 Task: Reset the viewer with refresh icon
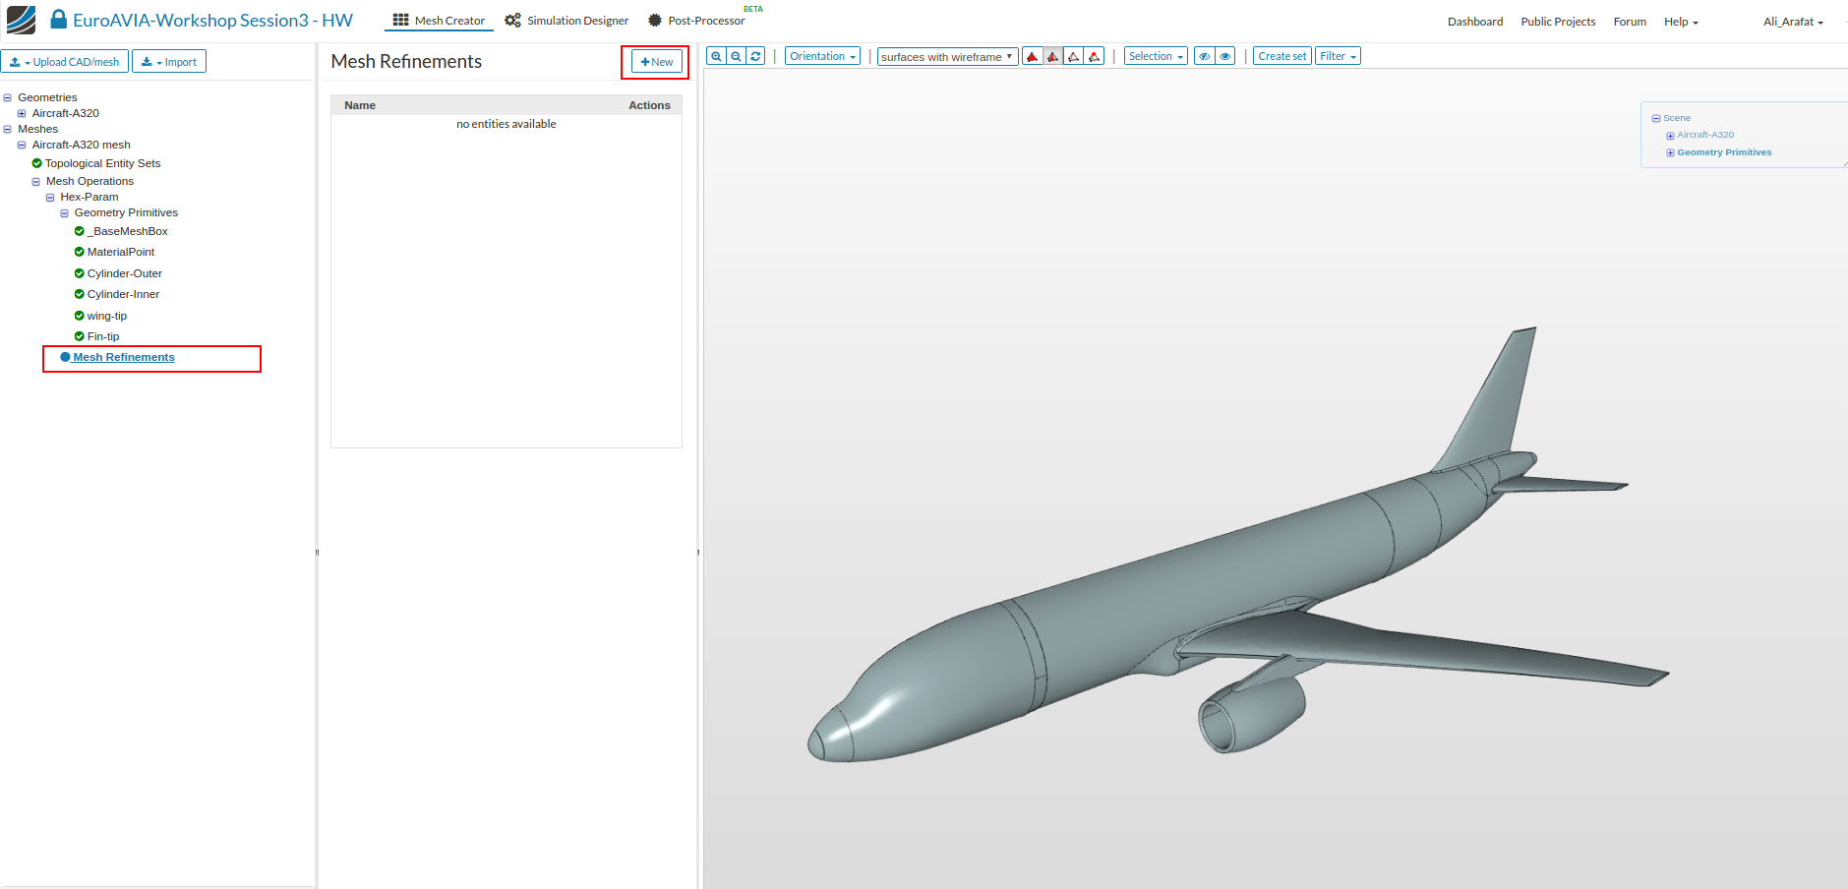[755, 56]
